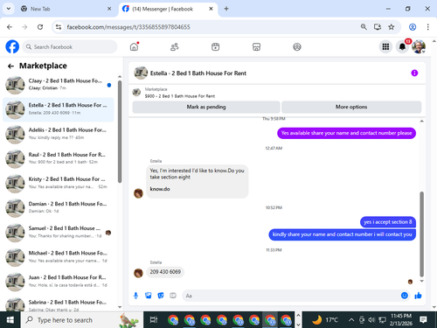437x328 pixels.
Task: Open Samuel's conversation in the list
Action: coord(59,233)
